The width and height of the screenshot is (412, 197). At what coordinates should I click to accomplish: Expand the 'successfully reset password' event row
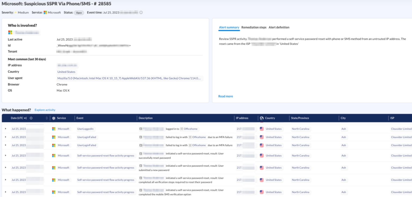tap(5, 155)
